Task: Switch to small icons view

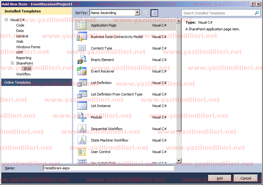Action: click(x=146, y=13)
